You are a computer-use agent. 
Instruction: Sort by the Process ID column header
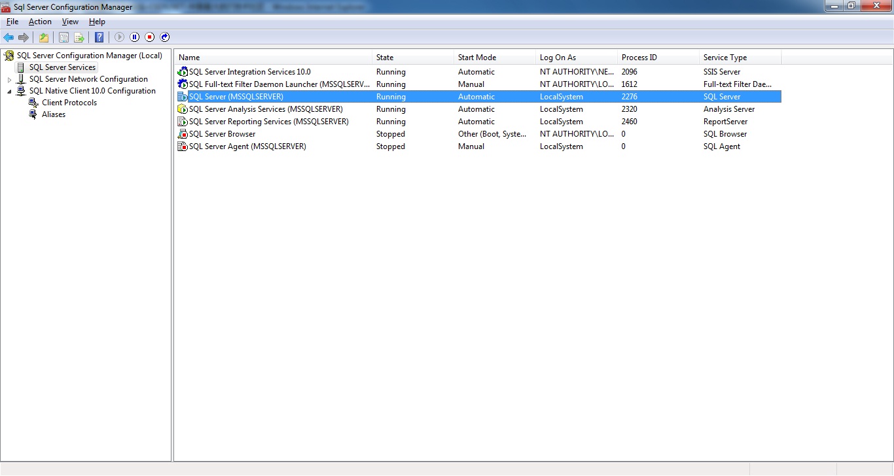click(658, 58)
